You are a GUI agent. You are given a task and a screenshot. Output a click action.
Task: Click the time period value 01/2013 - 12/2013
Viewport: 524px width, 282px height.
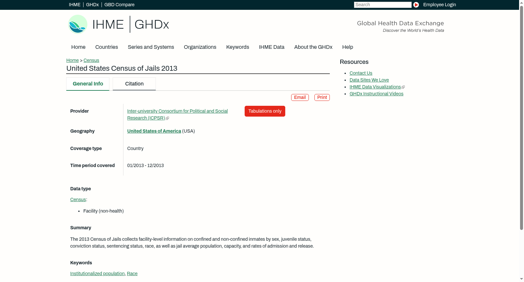[145, 165]
